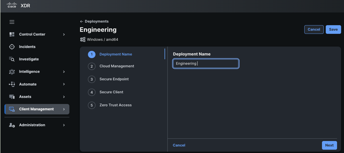Screen dimensions: 344x153
Task: Click the Automate workflow icon
Action: point(12,84)
